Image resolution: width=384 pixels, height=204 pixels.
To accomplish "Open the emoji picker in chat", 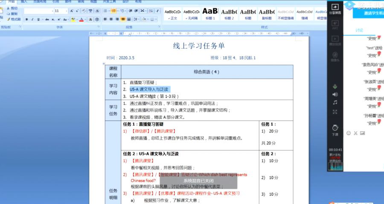I will 349,133.
